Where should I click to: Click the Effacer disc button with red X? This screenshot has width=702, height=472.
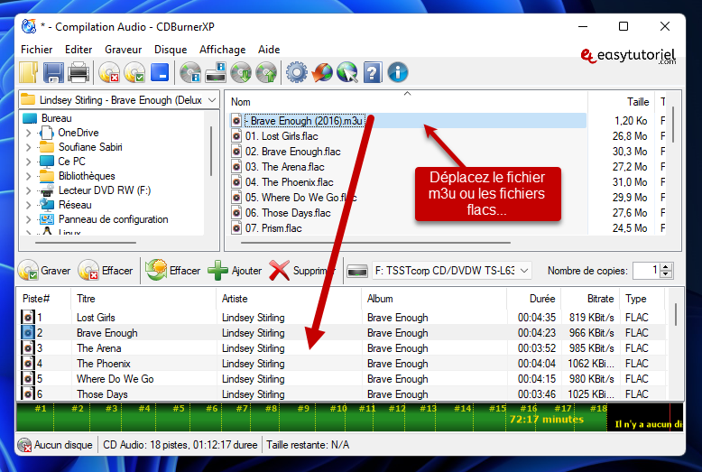[x=106, y=271]
